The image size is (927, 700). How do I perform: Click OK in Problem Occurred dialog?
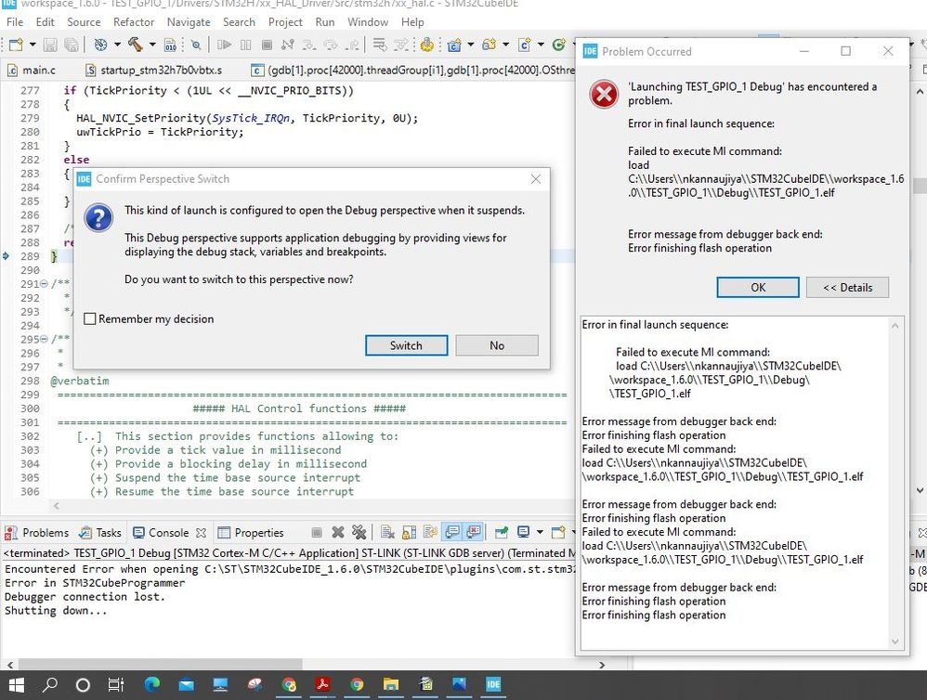(x=758, y=288)
